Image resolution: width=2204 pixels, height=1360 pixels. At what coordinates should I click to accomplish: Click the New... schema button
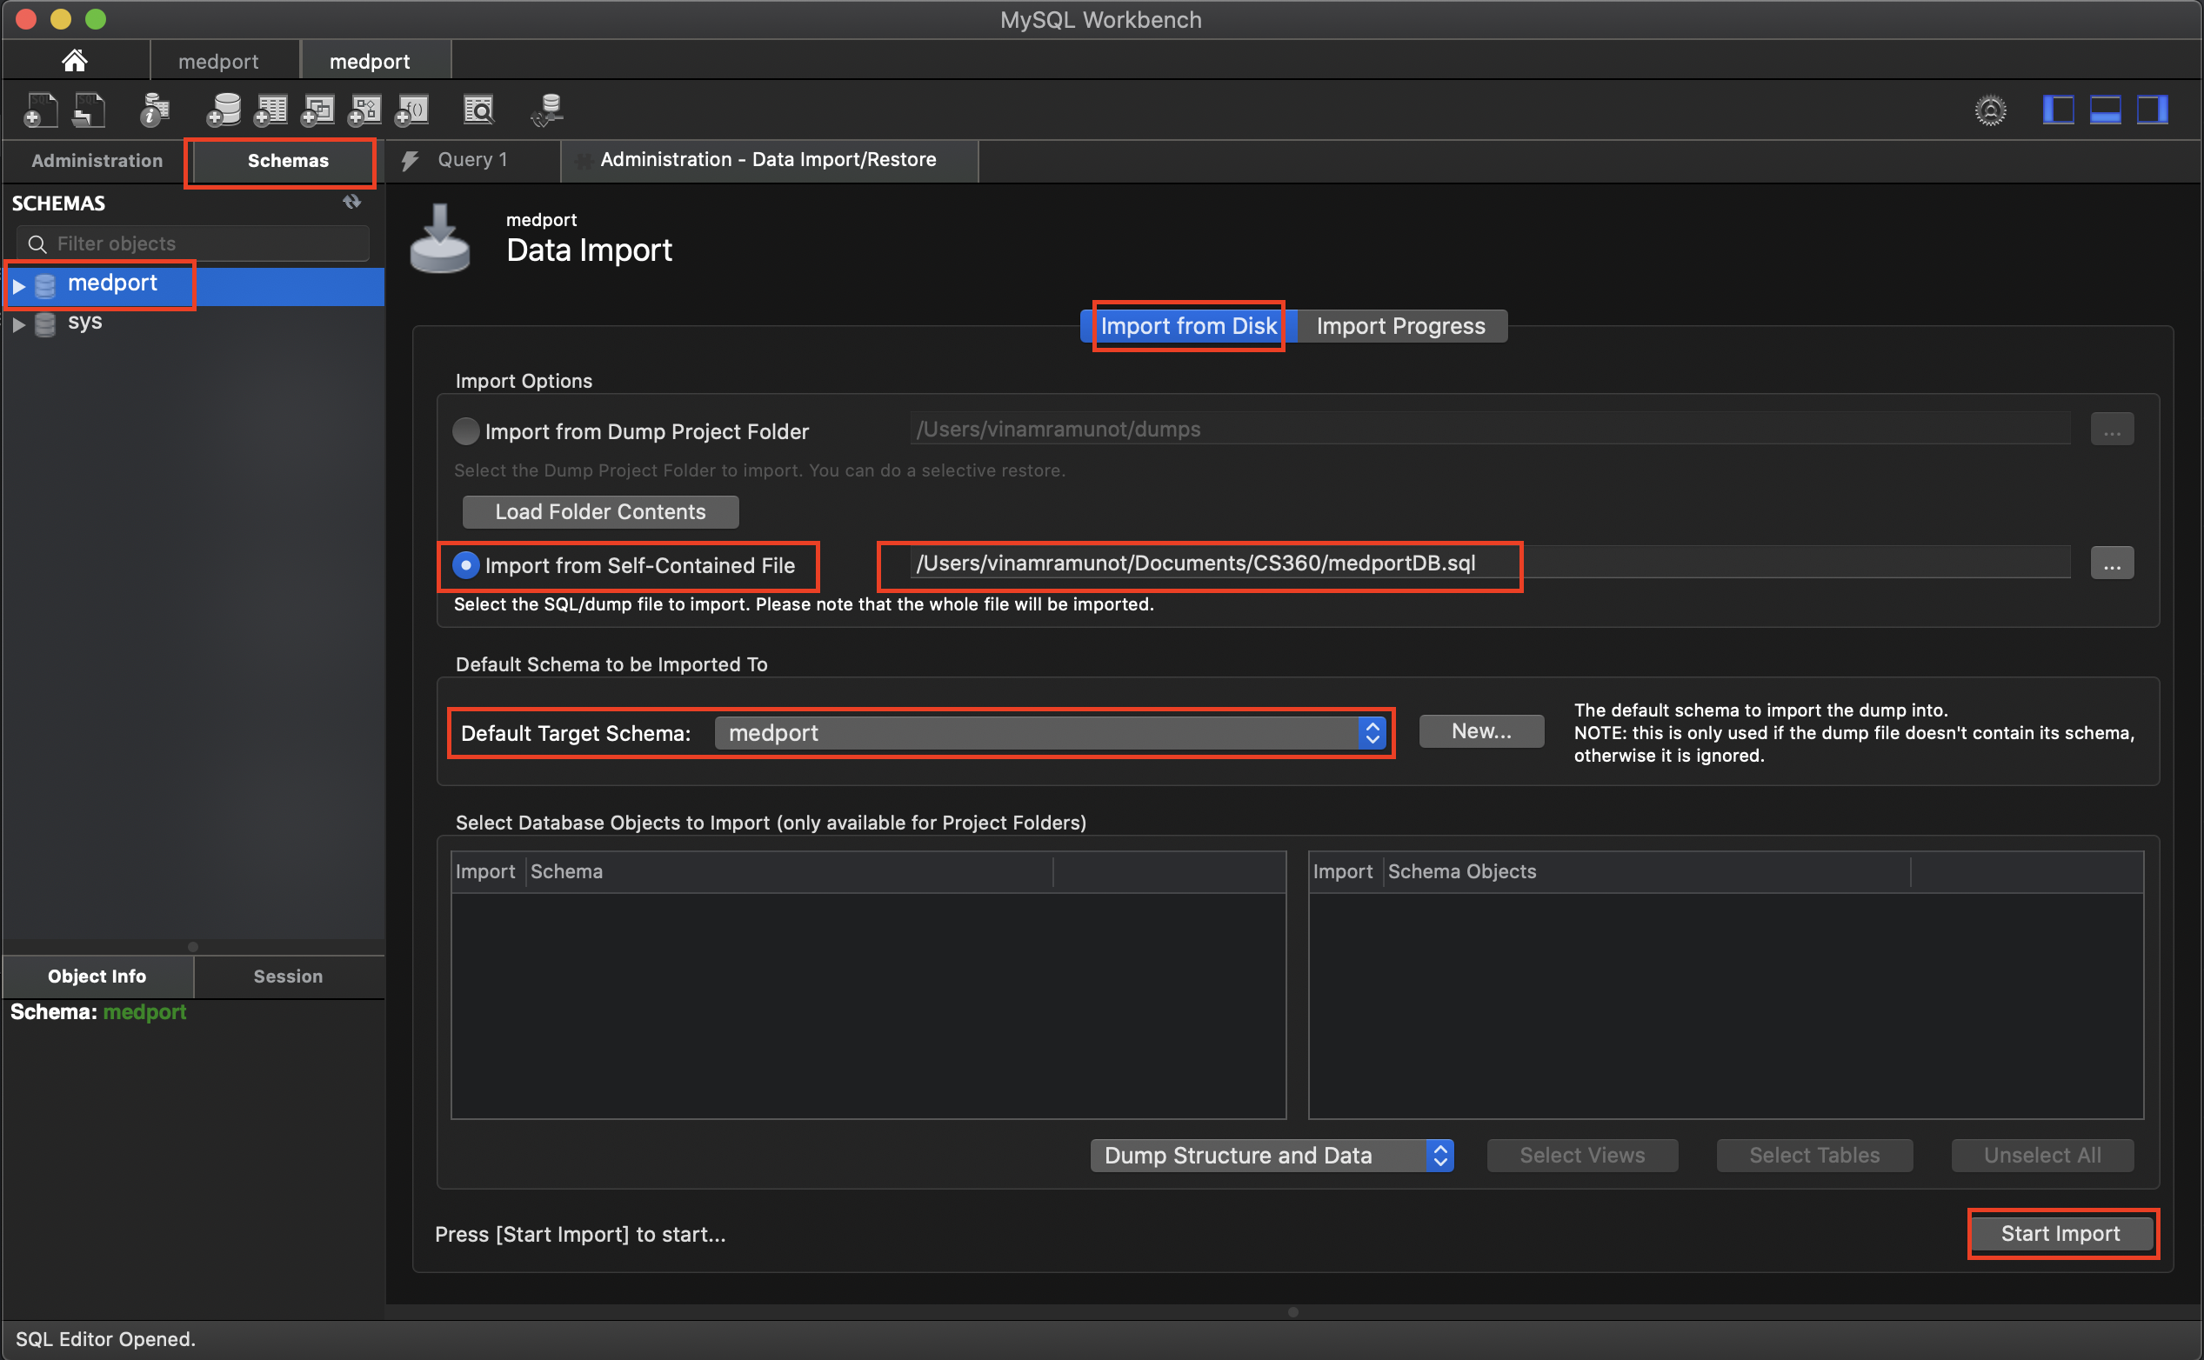1480,731
